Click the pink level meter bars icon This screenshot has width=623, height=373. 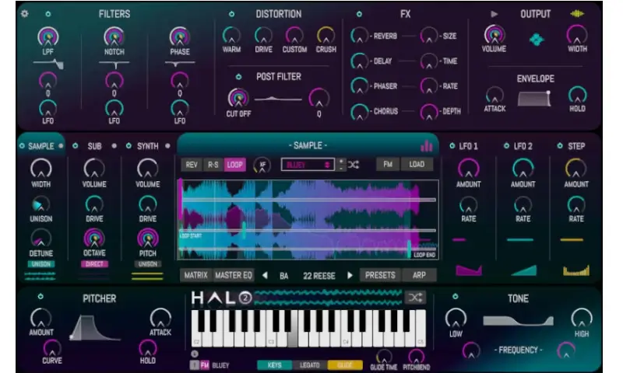click(x=427, y=145)
